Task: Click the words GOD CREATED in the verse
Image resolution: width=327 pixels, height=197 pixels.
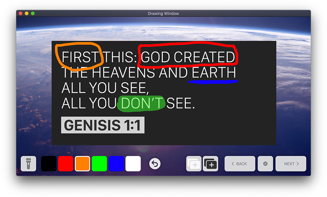Action: [x=188, y=57]
